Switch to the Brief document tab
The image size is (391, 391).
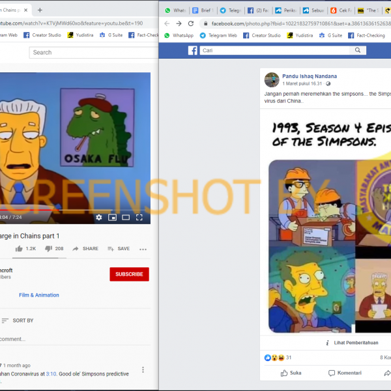tap(203, 10)
